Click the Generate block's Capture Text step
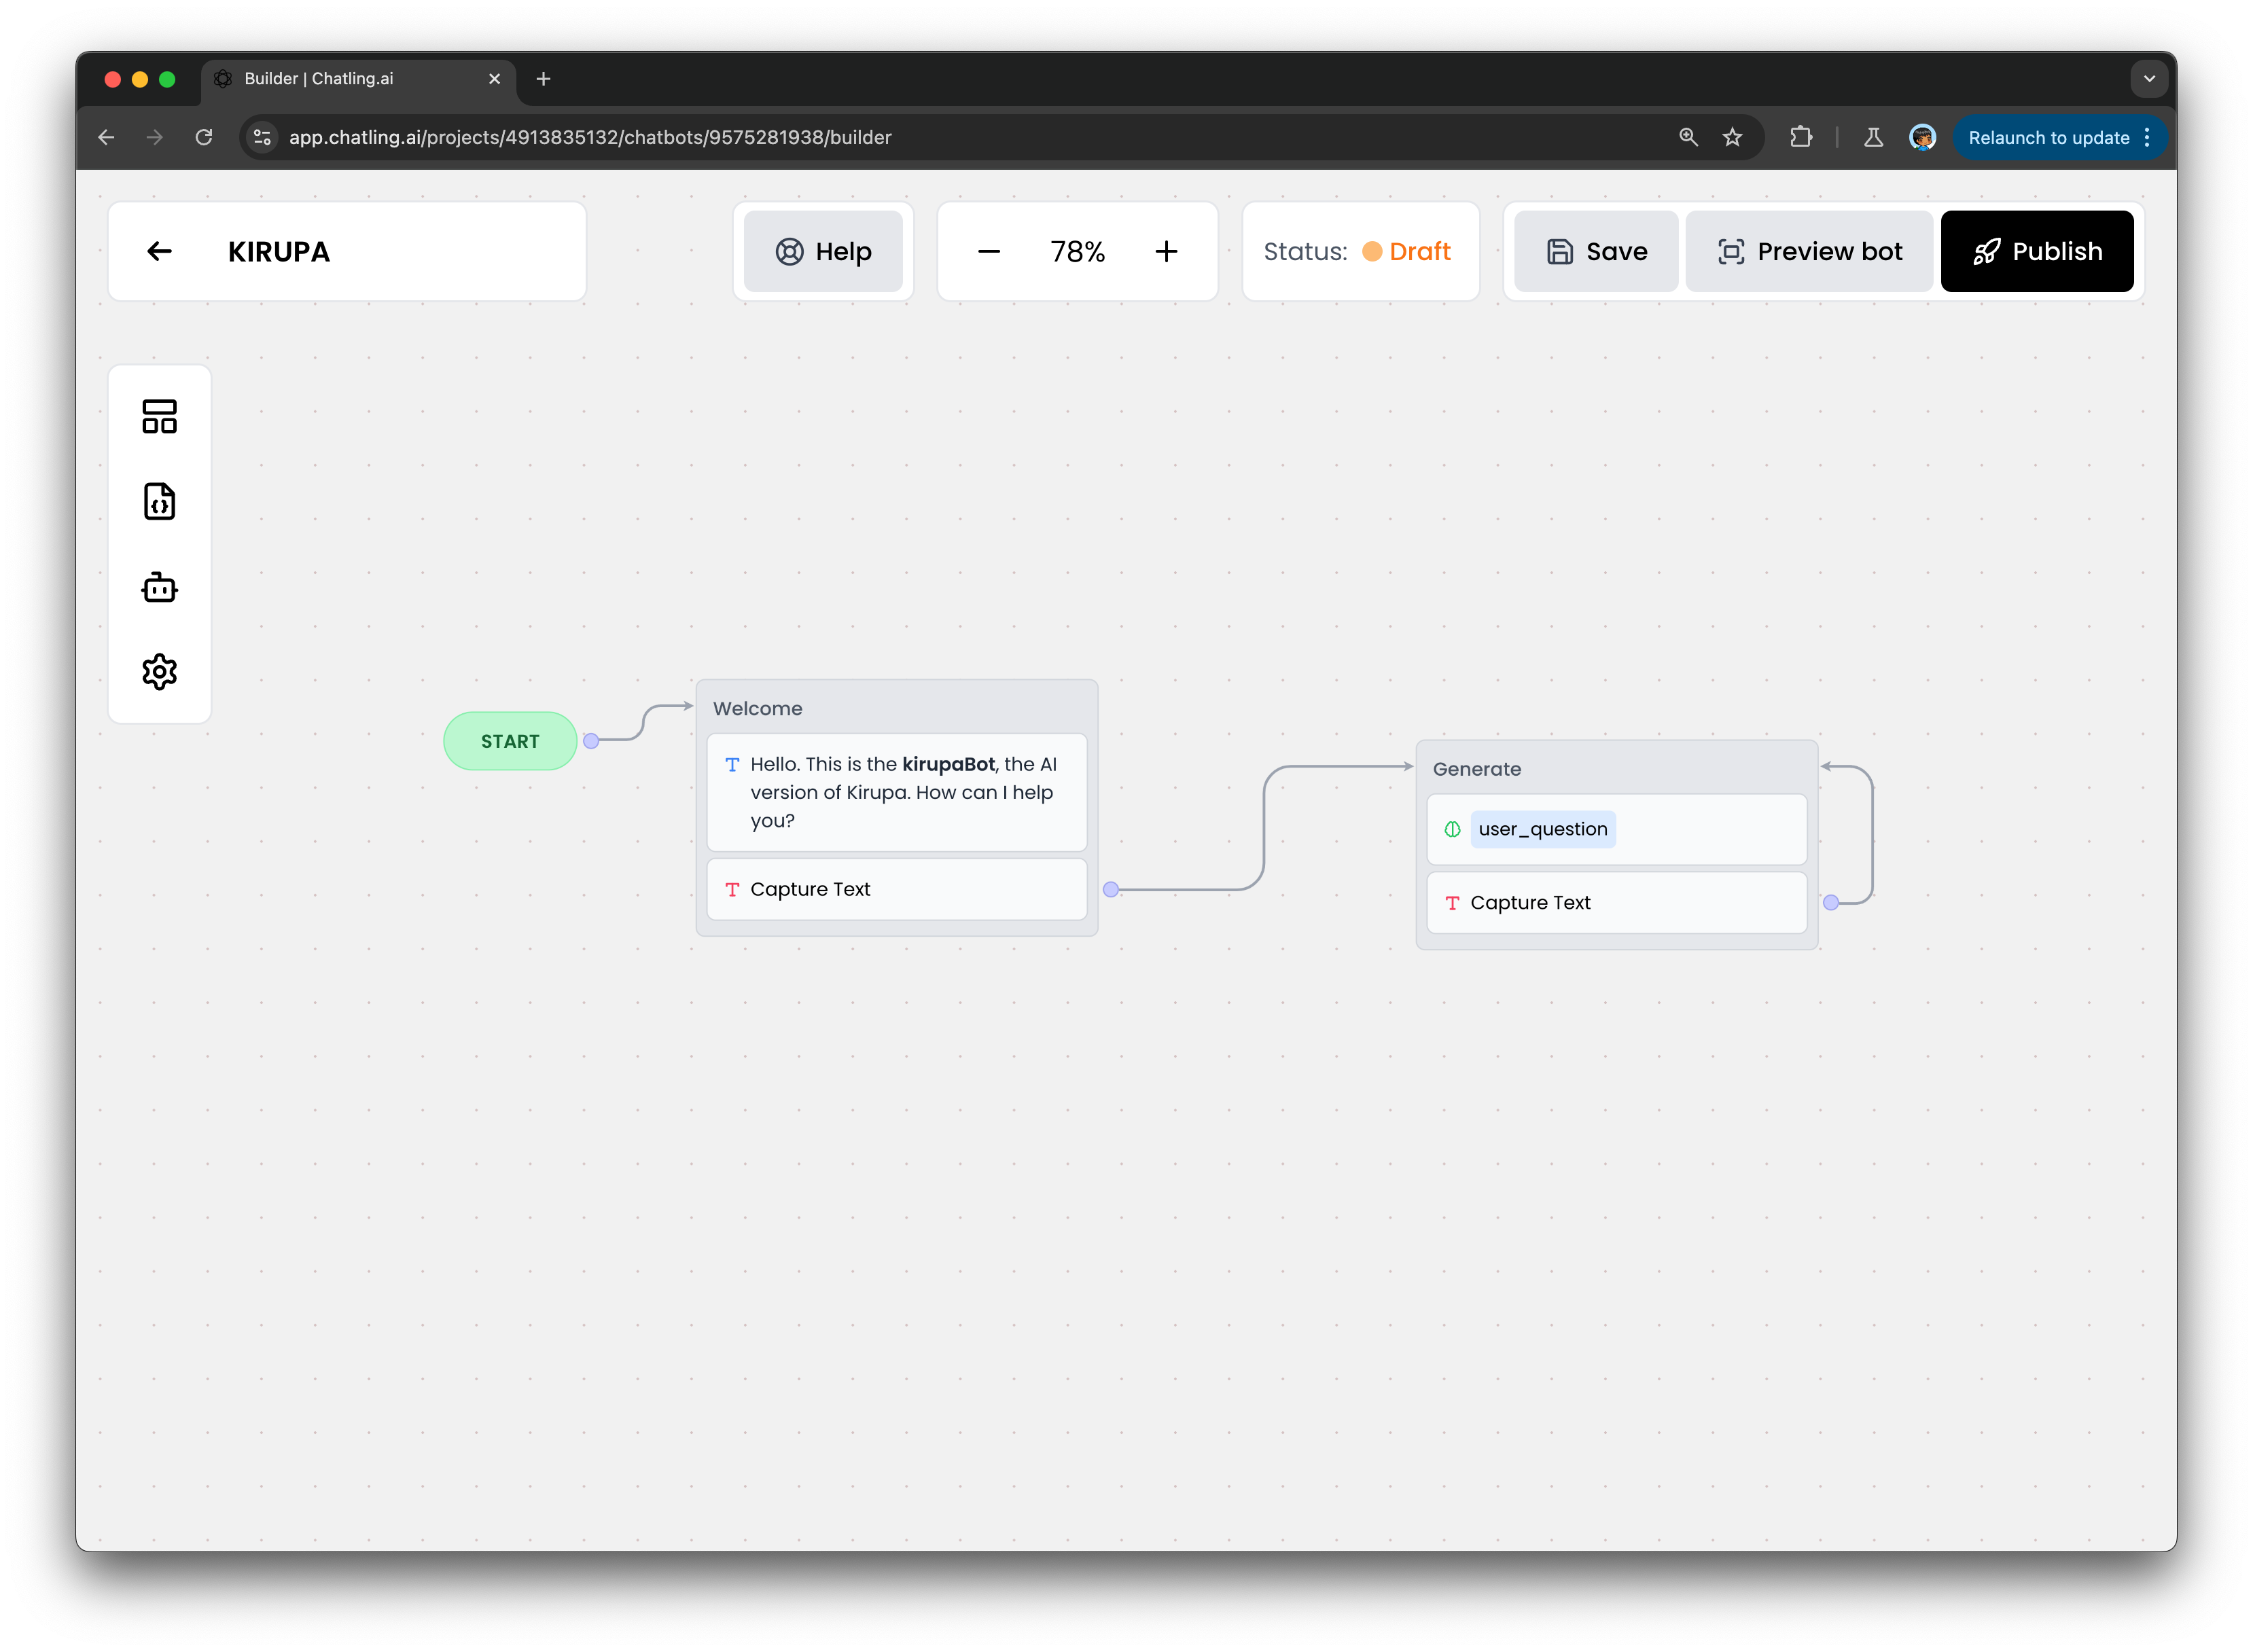The image size is (2253, 1652). [x=1616, y=903]
